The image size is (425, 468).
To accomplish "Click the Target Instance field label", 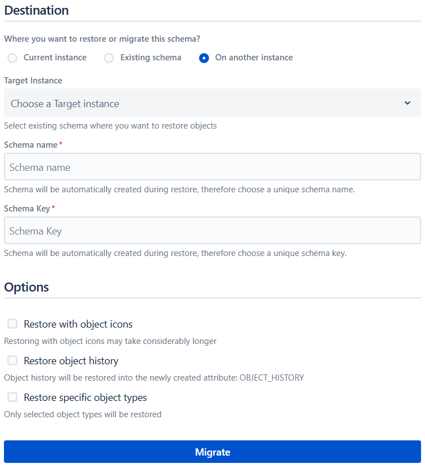I will [x=33, y=81].
